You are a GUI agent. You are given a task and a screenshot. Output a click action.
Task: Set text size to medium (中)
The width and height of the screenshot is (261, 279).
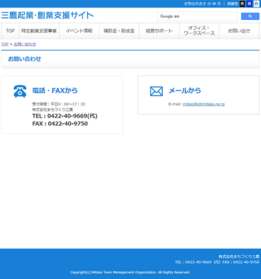click(214, 4)
